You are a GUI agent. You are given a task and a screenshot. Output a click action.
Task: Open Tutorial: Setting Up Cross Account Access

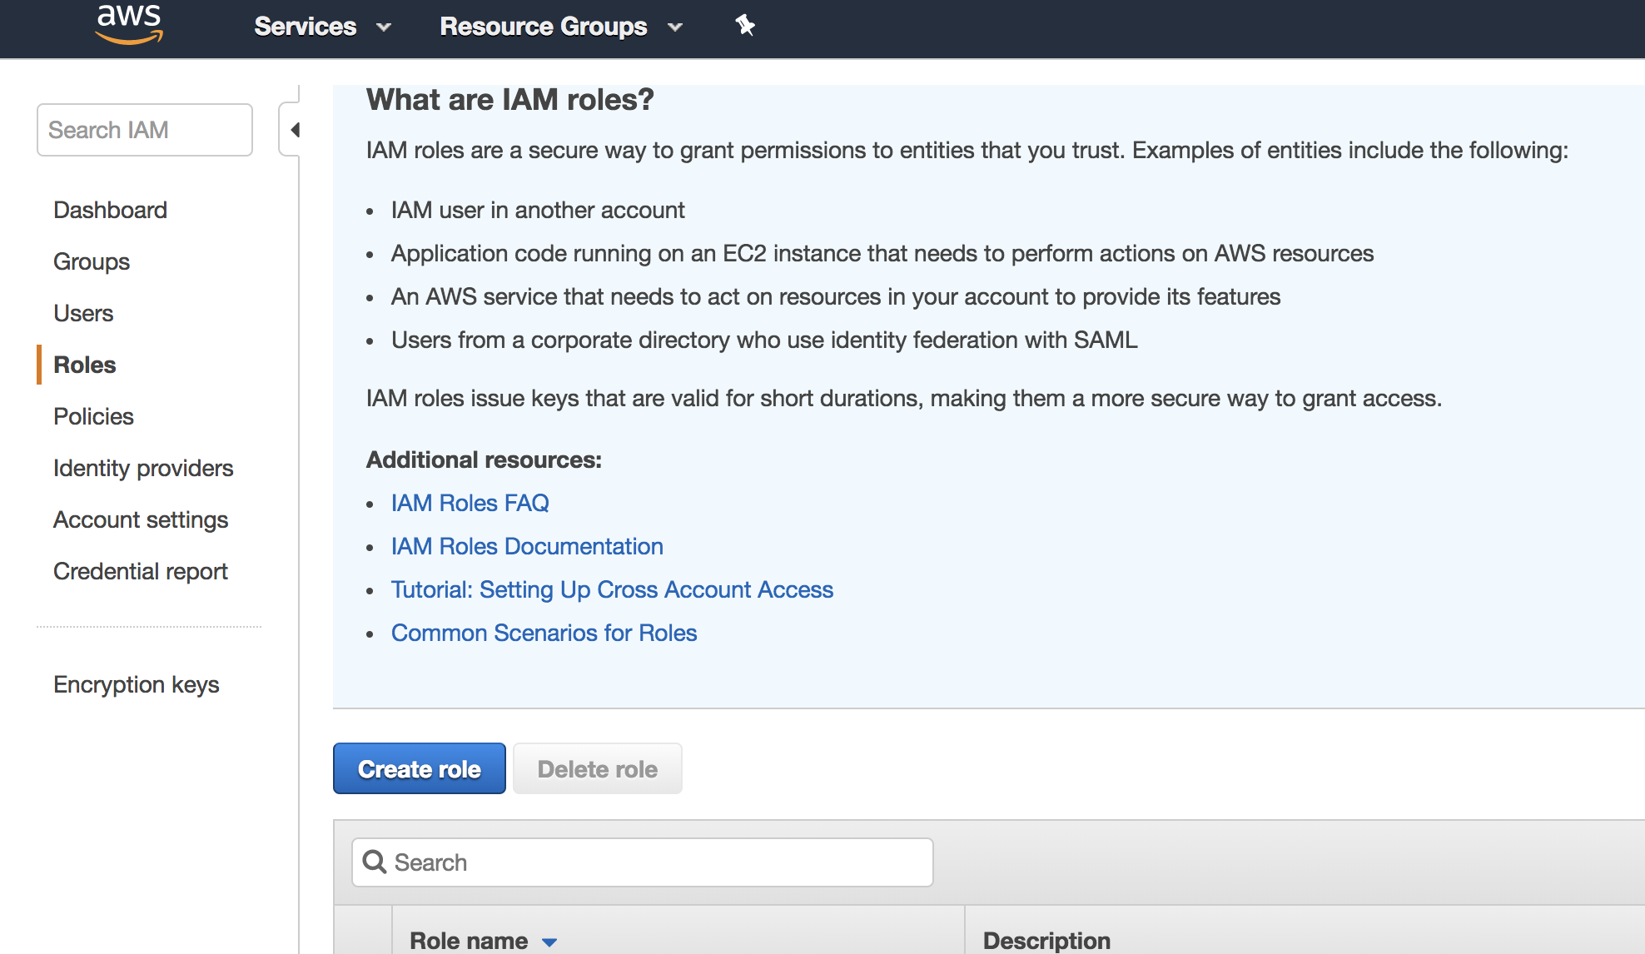(x=612, y=589)
